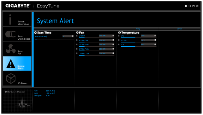
Task: Click the Hardware Monitor label
Action: click(16, 92)
